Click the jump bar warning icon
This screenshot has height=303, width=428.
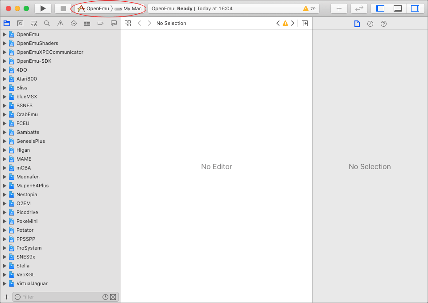tap(285, 24)
